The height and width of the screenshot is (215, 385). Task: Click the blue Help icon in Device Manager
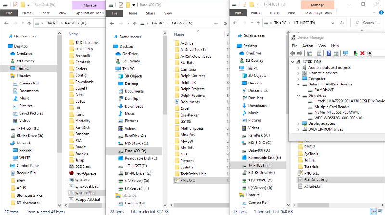tap(329, 53)
